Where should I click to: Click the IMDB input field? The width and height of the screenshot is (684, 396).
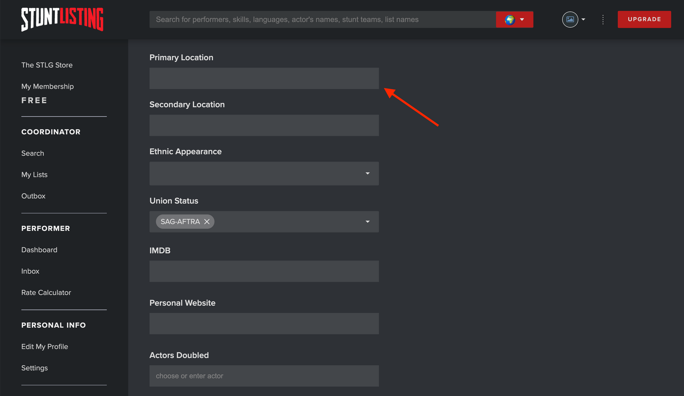(x=264, y=271)
